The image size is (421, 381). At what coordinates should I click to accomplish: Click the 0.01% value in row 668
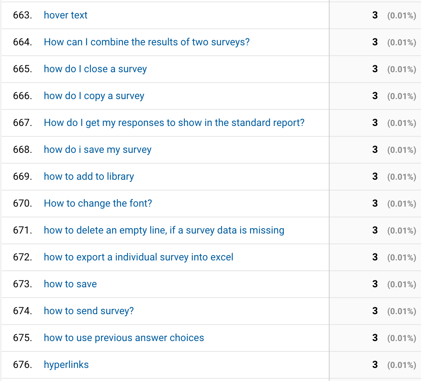401,150
